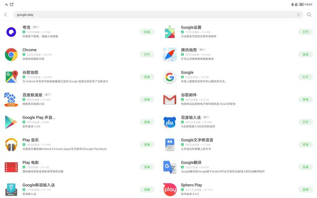This screenshot has width=317, height=198.
Task: Tap the magnifier search icon
Action: tap(309, 15)
